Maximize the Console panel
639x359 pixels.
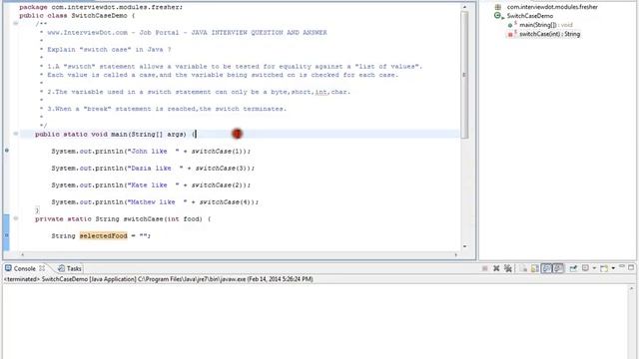pos(631,267)
